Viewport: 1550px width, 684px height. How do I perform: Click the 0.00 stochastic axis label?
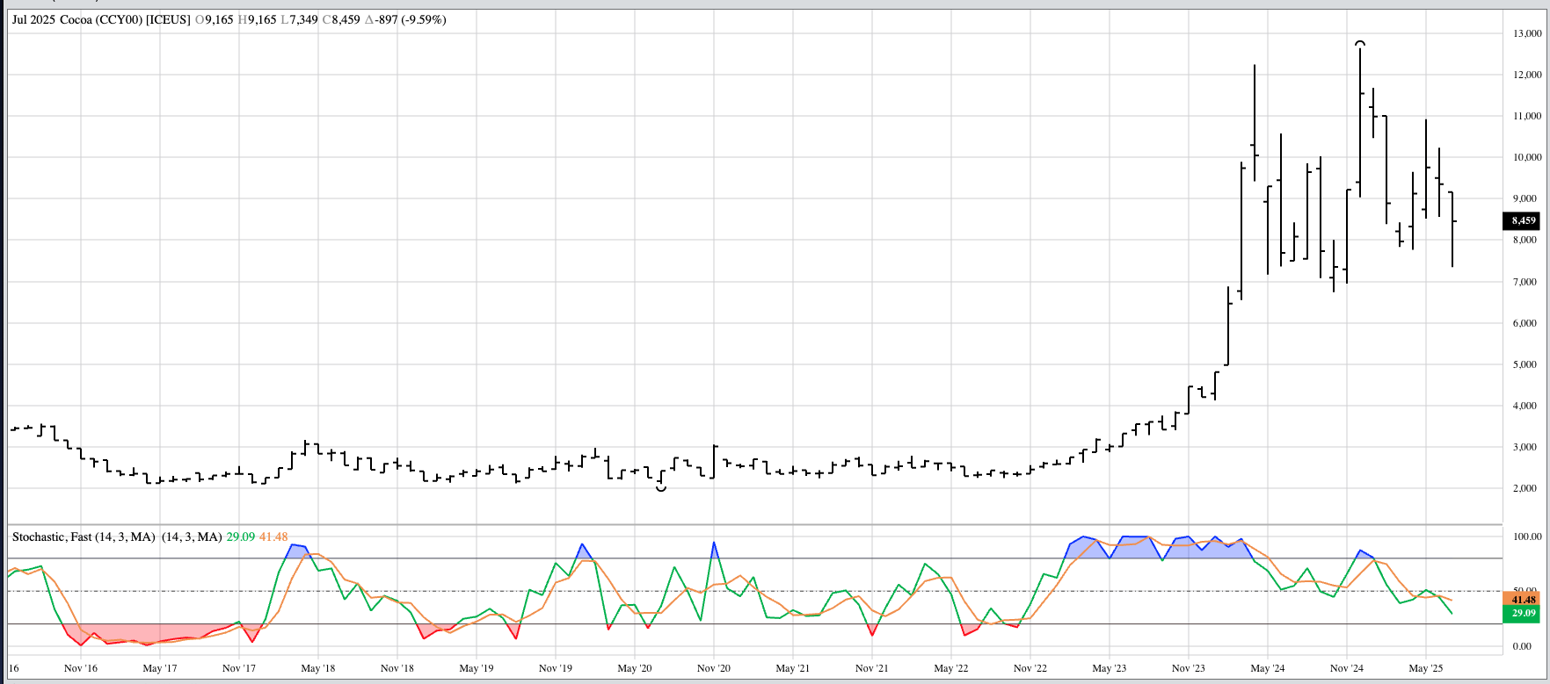[x=1522, y=646]
